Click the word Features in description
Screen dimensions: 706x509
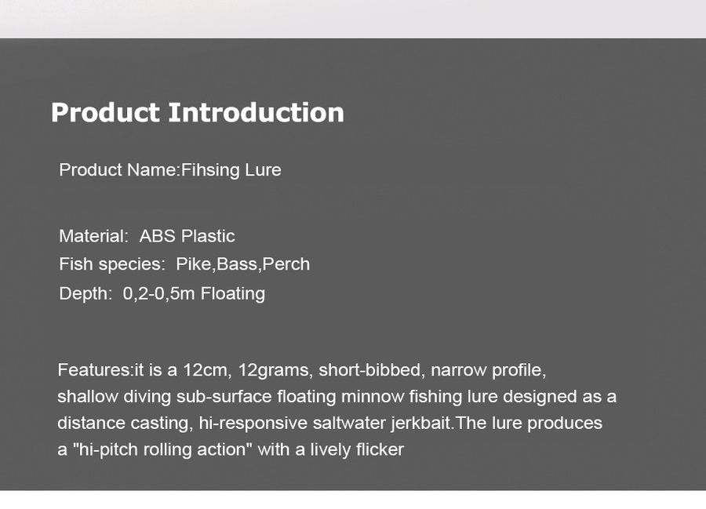click(x=93, y=370)
